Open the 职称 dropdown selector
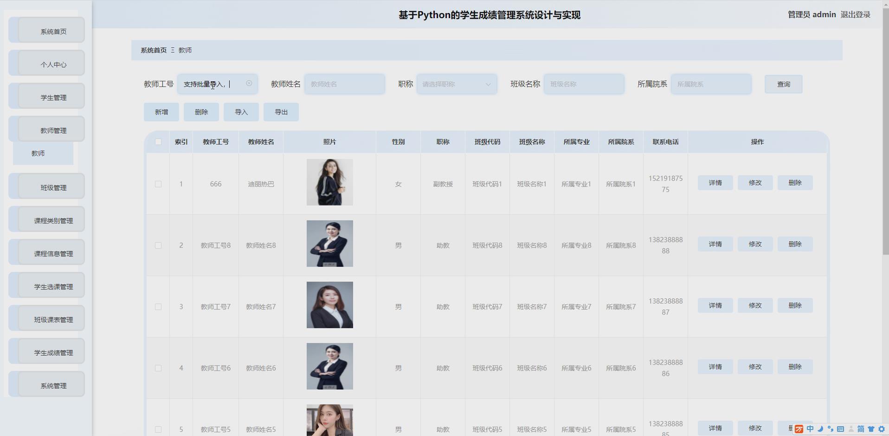The image size is (889, 436). pyautogui.click(x=457, y=84)
